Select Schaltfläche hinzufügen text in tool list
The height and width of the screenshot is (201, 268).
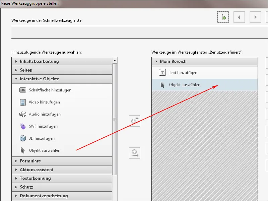point(50,90)
